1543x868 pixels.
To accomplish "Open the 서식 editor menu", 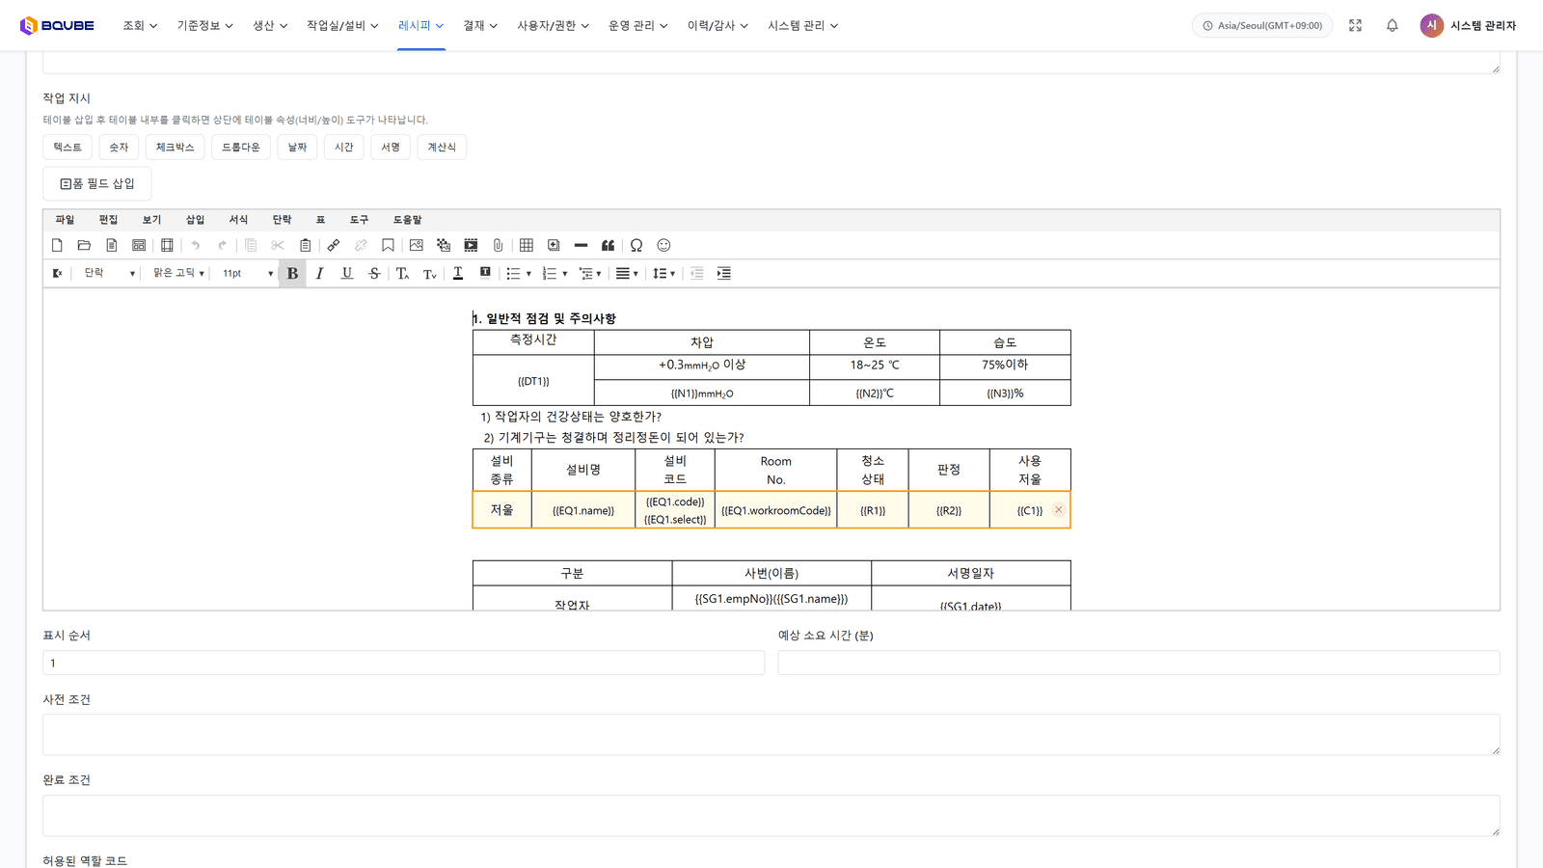I will click(238, 220).
